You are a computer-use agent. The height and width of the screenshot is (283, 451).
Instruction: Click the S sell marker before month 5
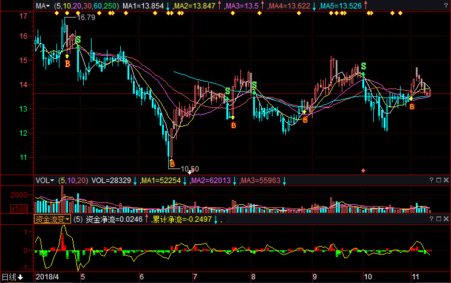point(78,39)
